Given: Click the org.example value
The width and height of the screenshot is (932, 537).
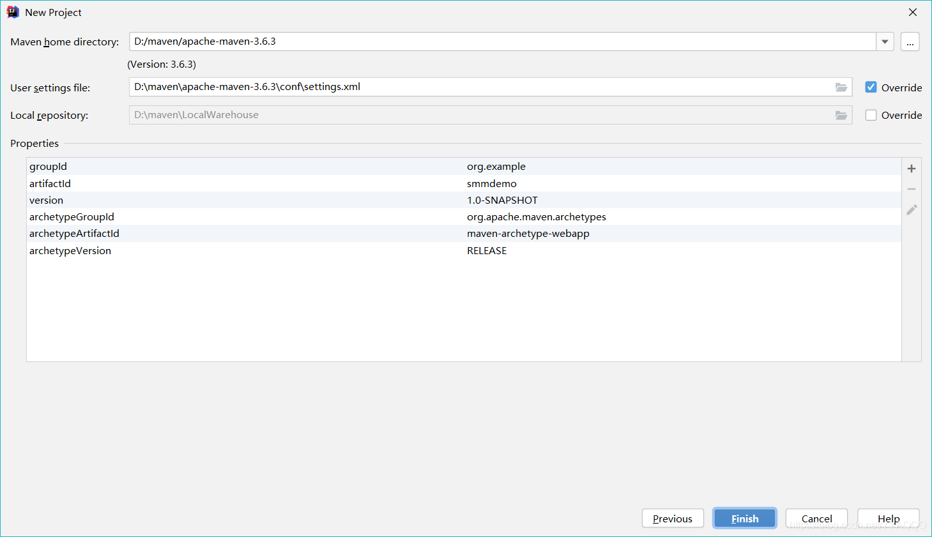Looking at the screenshot, I should tap(496, 167).
